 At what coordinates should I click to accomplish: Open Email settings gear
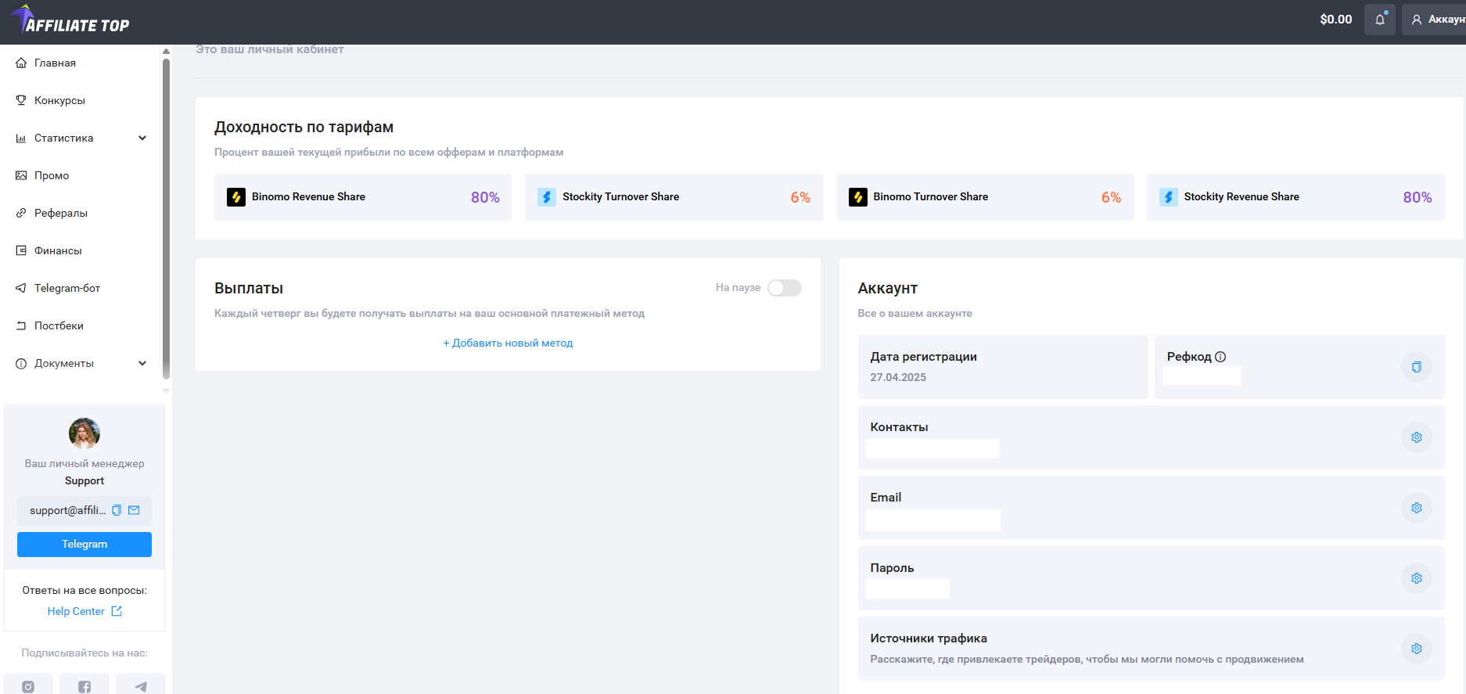[x=1417, y=508]
